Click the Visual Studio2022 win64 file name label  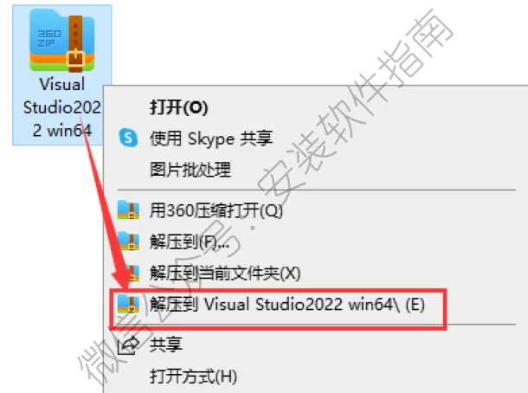click(62, 107)
